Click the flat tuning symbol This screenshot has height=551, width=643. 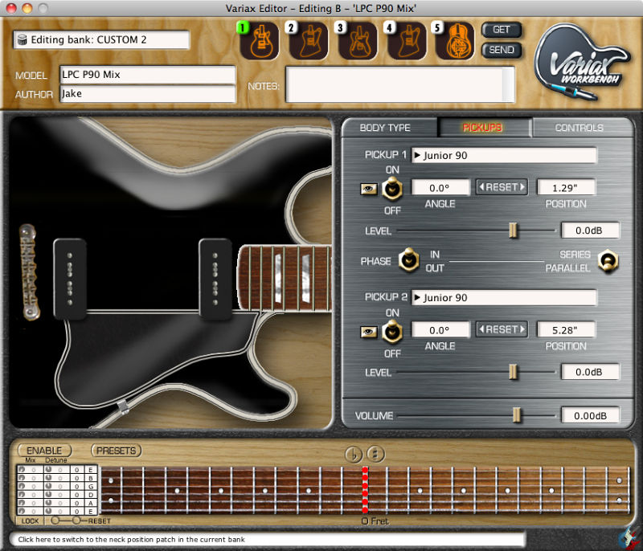pos(354,454)
